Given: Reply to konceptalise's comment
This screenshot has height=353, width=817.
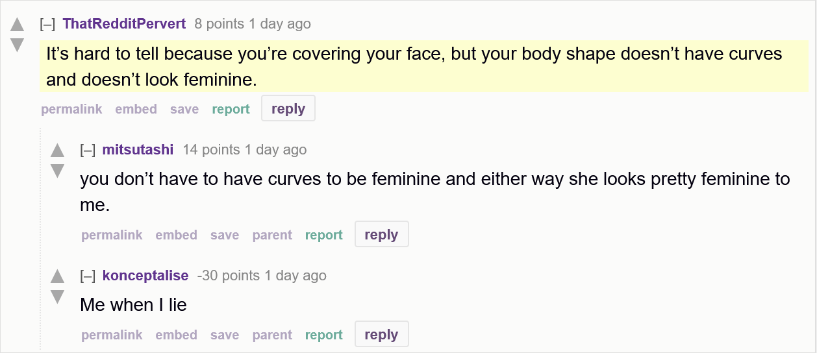Looking at the screenshot, I should pyautogui.click(x=381, y=335).
